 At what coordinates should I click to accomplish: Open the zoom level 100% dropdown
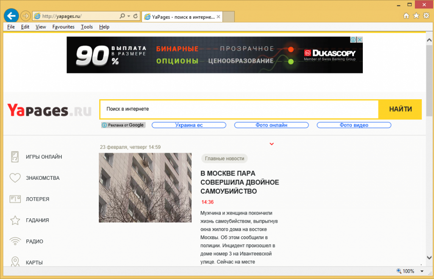pyautogui.click(x=422, y=271)
